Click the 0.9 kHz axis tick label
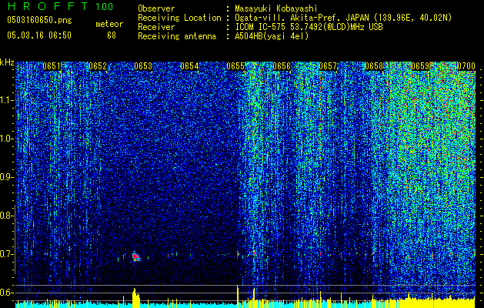 coord(5,177)
